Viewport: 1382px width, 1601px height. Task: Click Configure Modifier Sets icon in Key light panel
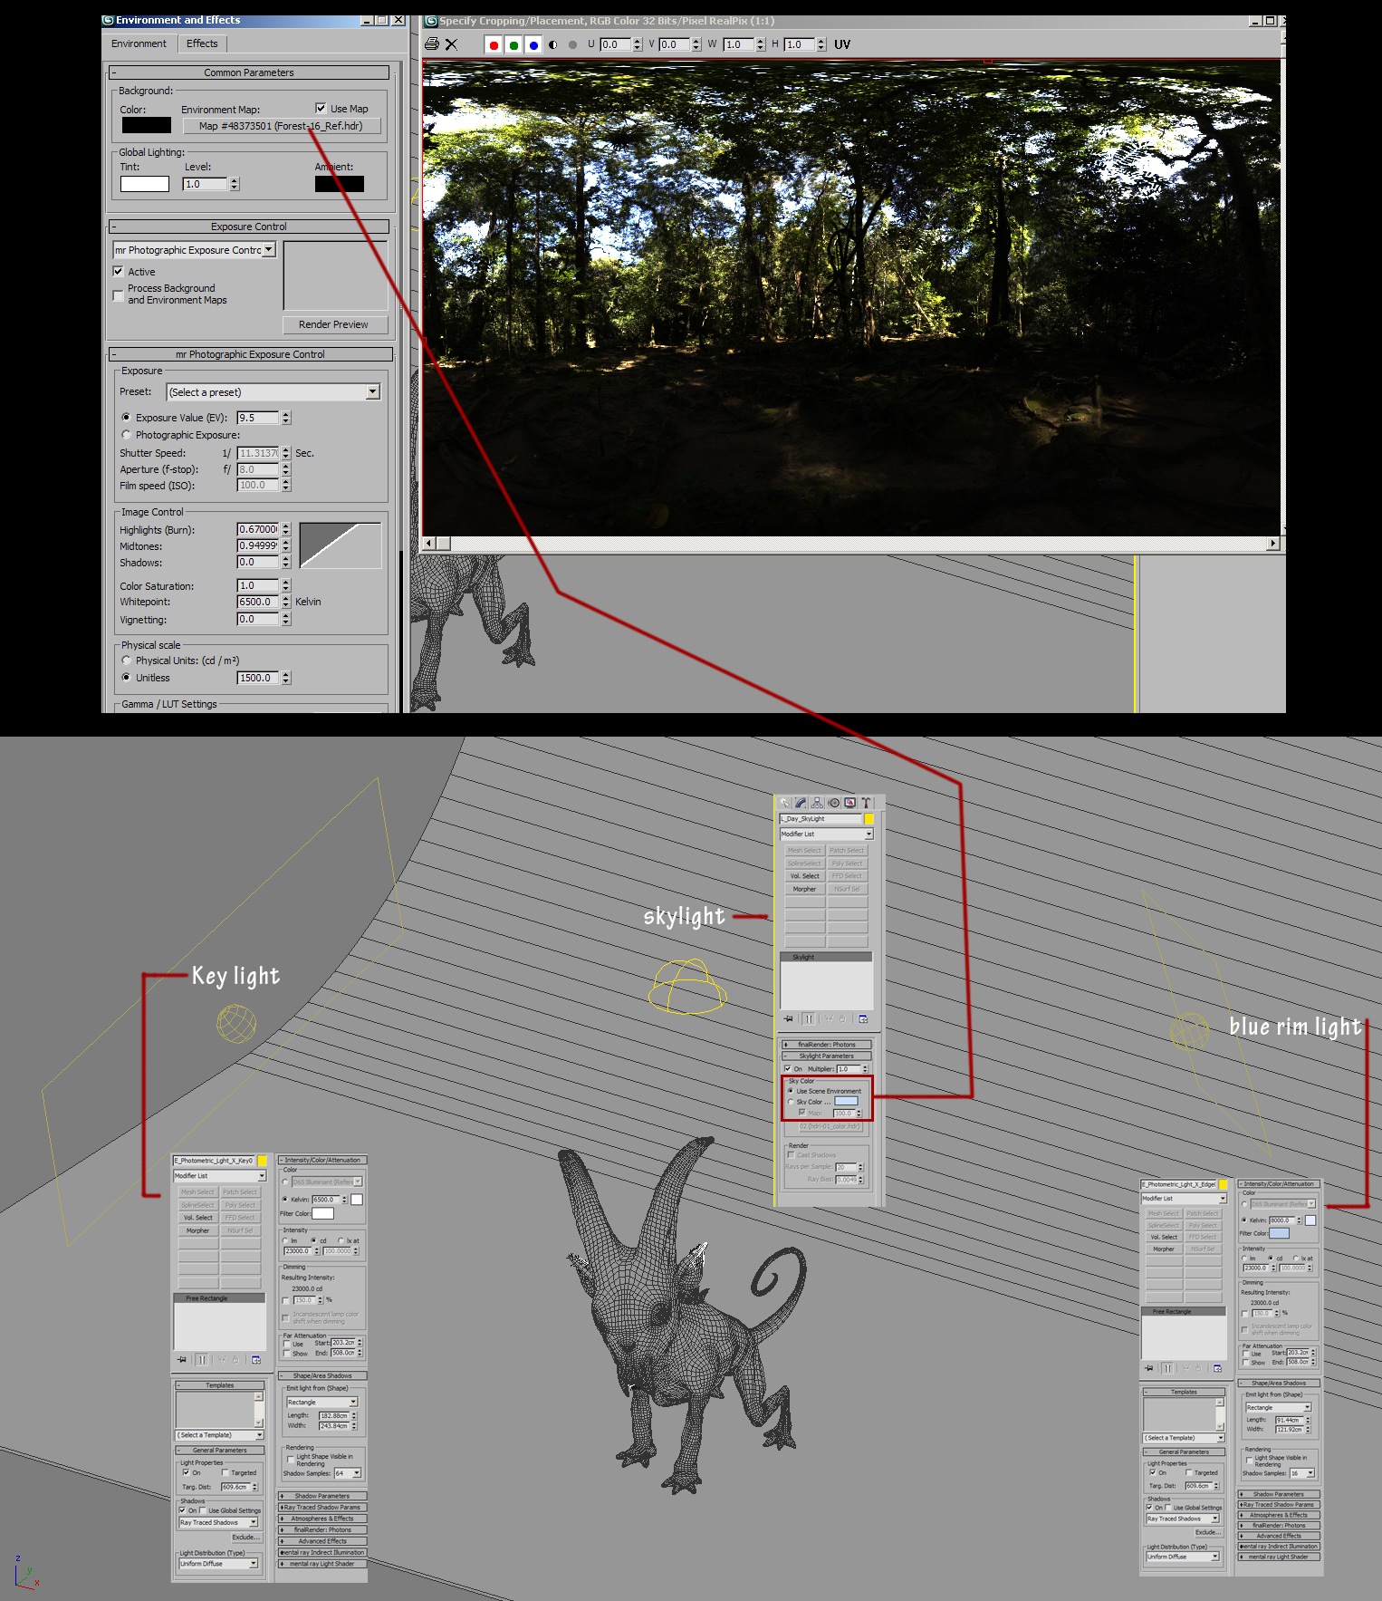pyautogui.click(x=256, y=1359)
